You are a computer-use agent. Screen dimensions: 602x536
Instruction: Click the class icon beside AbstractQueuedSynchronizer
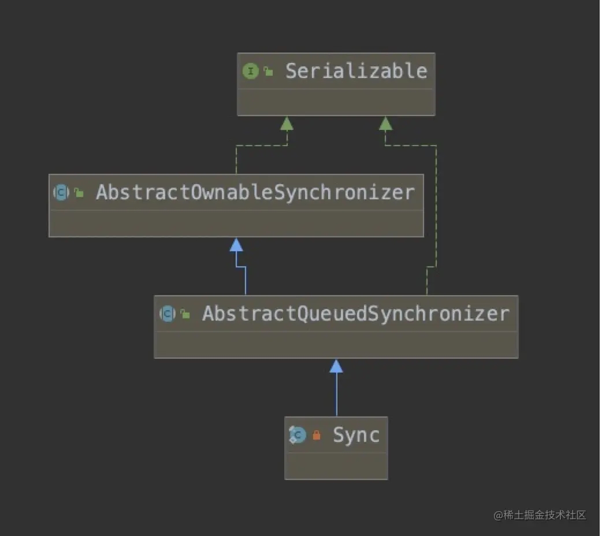pyautogui.click(x=168, y=314)
